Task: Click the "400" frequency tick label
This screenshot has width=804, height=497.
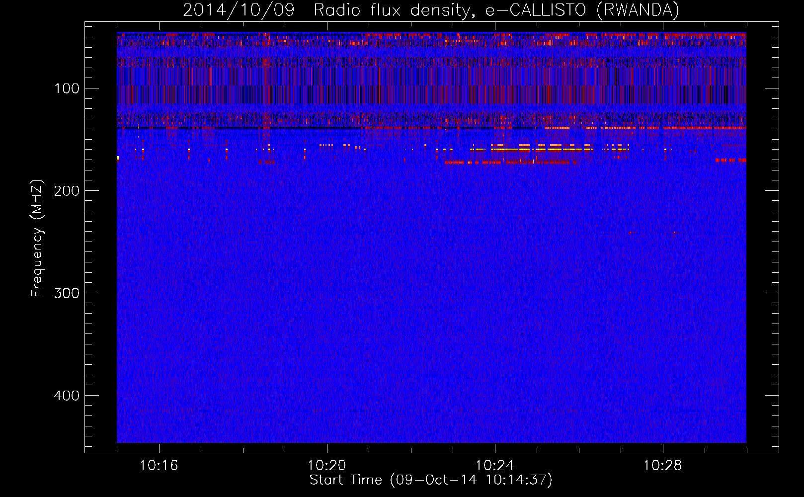Action: (x=67, y=396)
